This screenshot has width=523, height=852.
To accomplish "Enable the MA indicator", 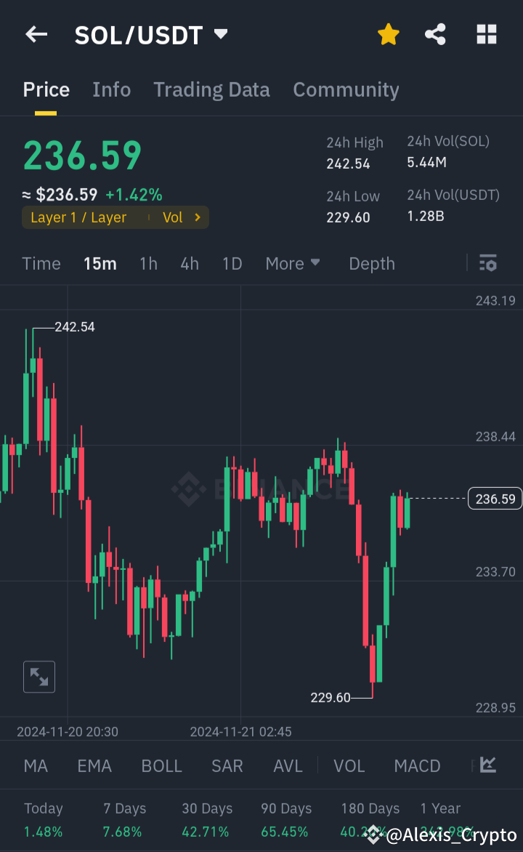I will tap(35, 765).
